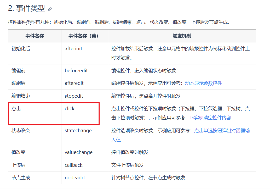Click the 编辑前 cell
Screen dimensions: 270x189
(x=35, y=70)
